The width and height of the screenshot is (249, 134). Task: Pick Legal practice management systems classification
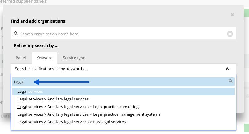123,114
